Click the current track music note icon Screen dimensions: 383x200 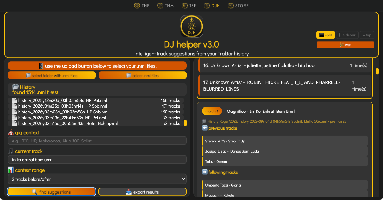pyautogui.click(x=11, y=151)
